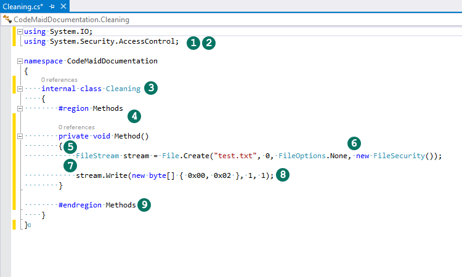The height and width of the screenshot is (277, 462).
Task: Close the Cleaning.cs tab
Action: [63, 6]
